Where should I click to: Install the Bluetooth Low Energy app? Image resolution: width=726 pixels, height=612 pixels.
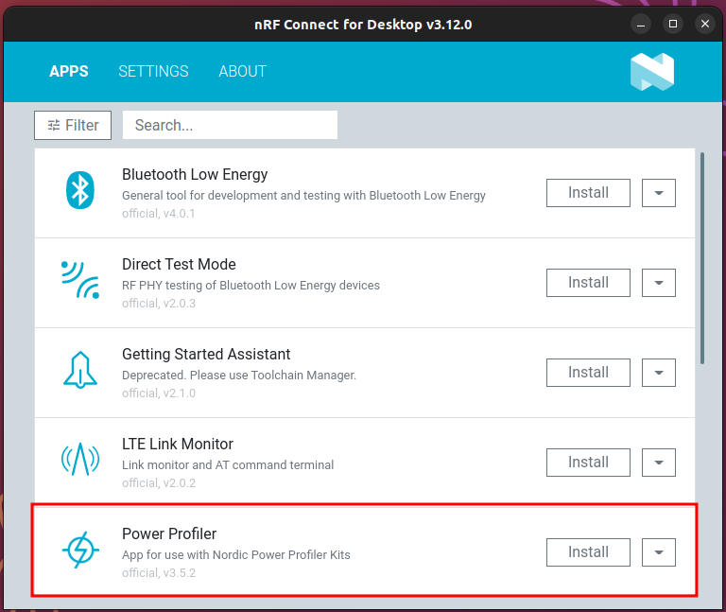coord(588,193)
